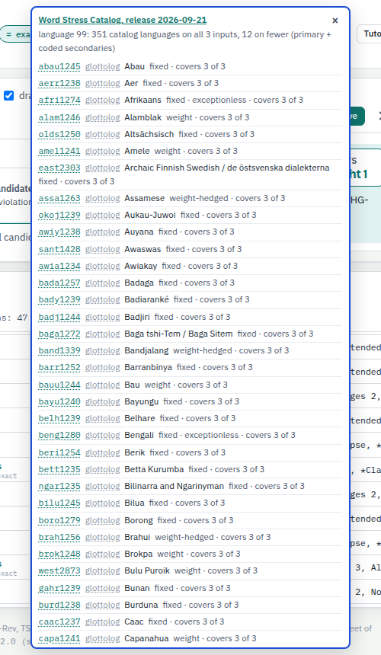Open glottolog link for Bunan
Screen dimensions: 381x655
[x=103, y=587]
